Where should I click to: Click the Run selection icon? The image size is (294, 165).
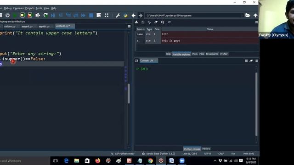[38, 15]
